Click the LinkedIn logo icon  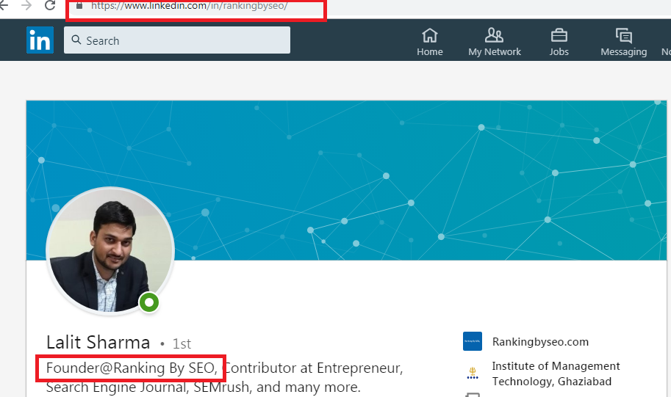pos(40,40)
